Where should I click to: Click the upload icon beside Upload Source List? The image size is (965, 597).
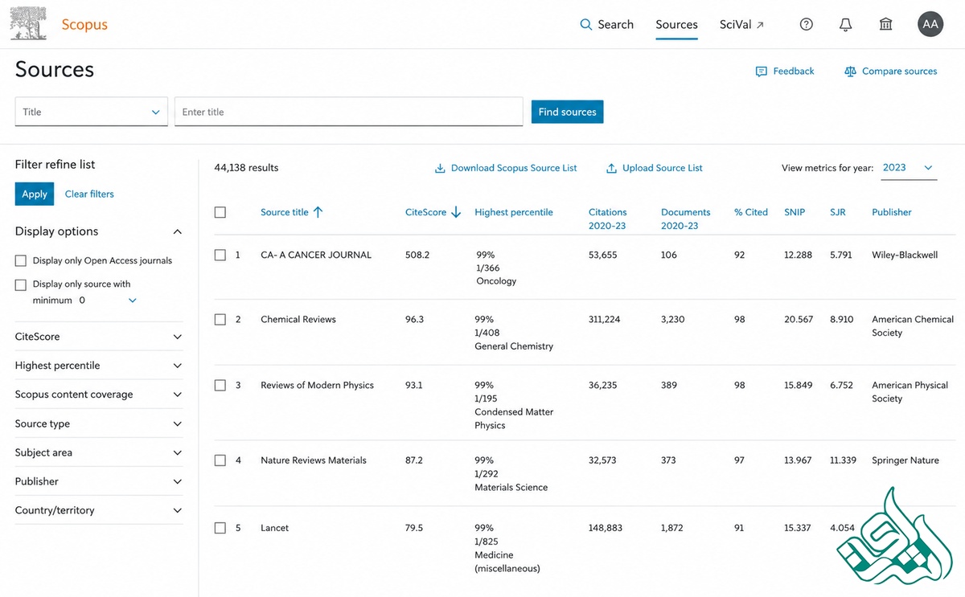point(611,168)
